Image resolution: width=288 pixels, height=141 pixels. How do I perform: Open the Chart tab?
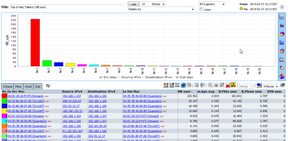click(28, 87)
